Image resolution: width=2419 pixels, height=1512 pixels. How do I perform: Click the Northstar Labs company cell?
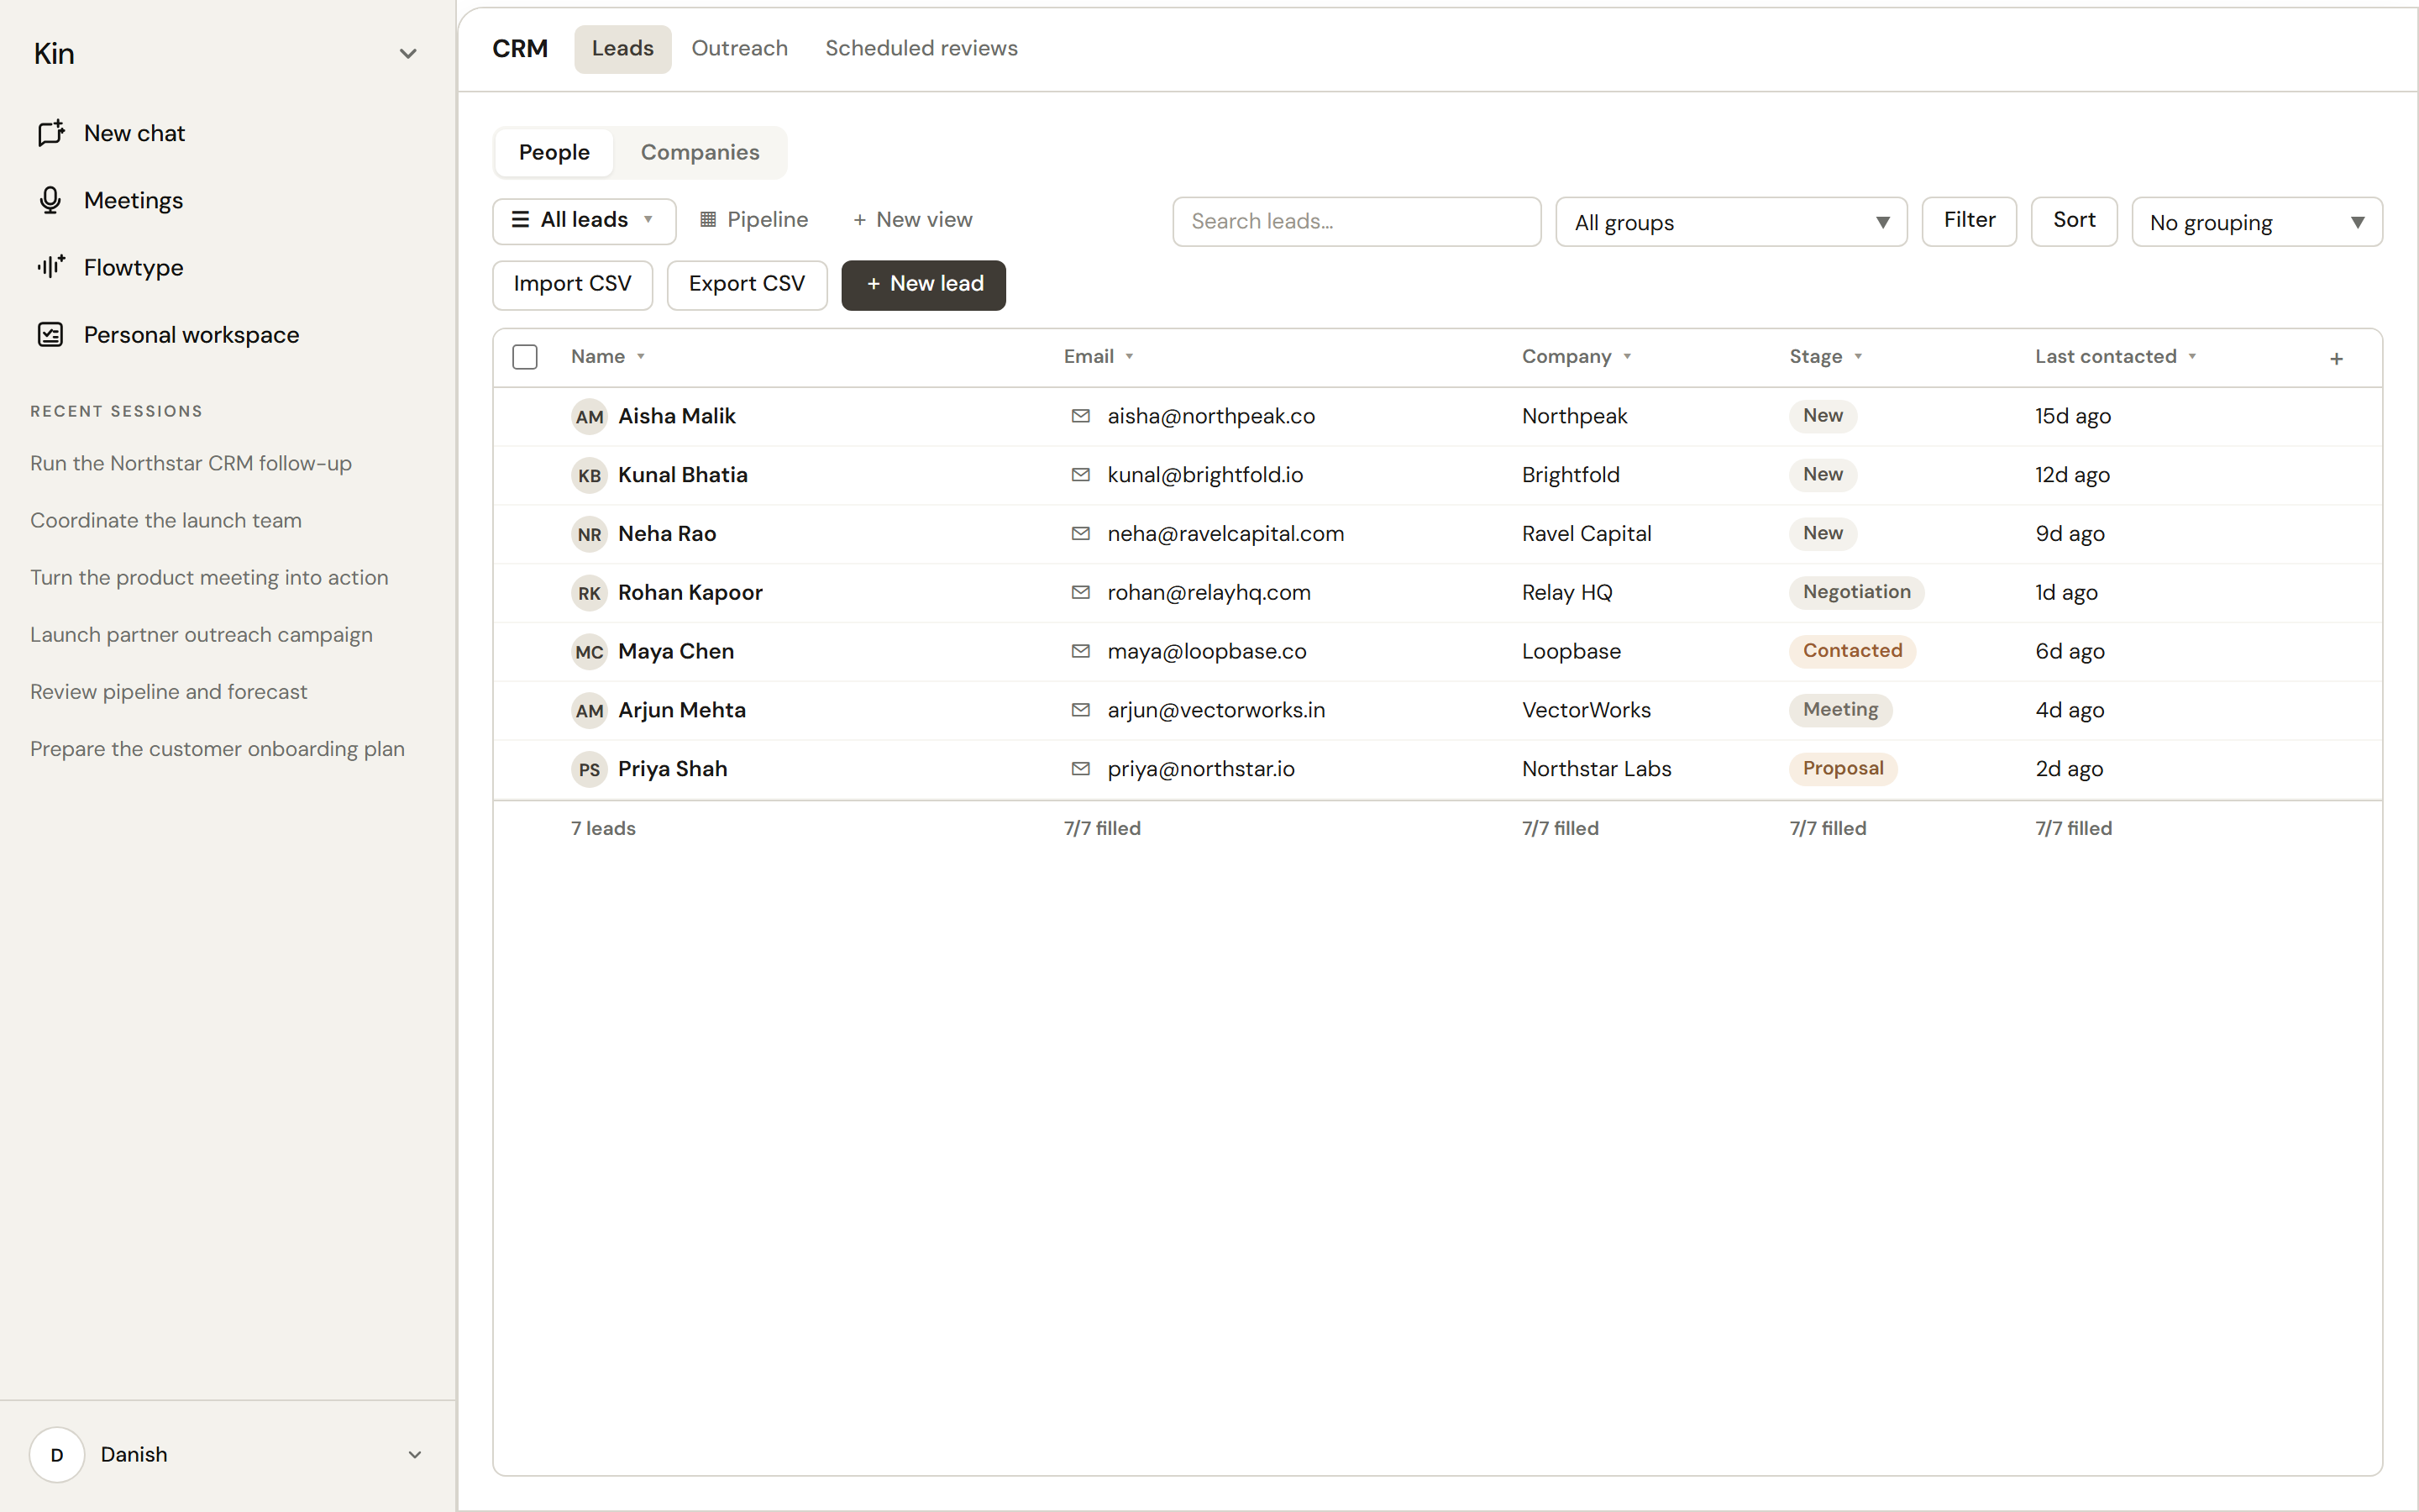1597,769
